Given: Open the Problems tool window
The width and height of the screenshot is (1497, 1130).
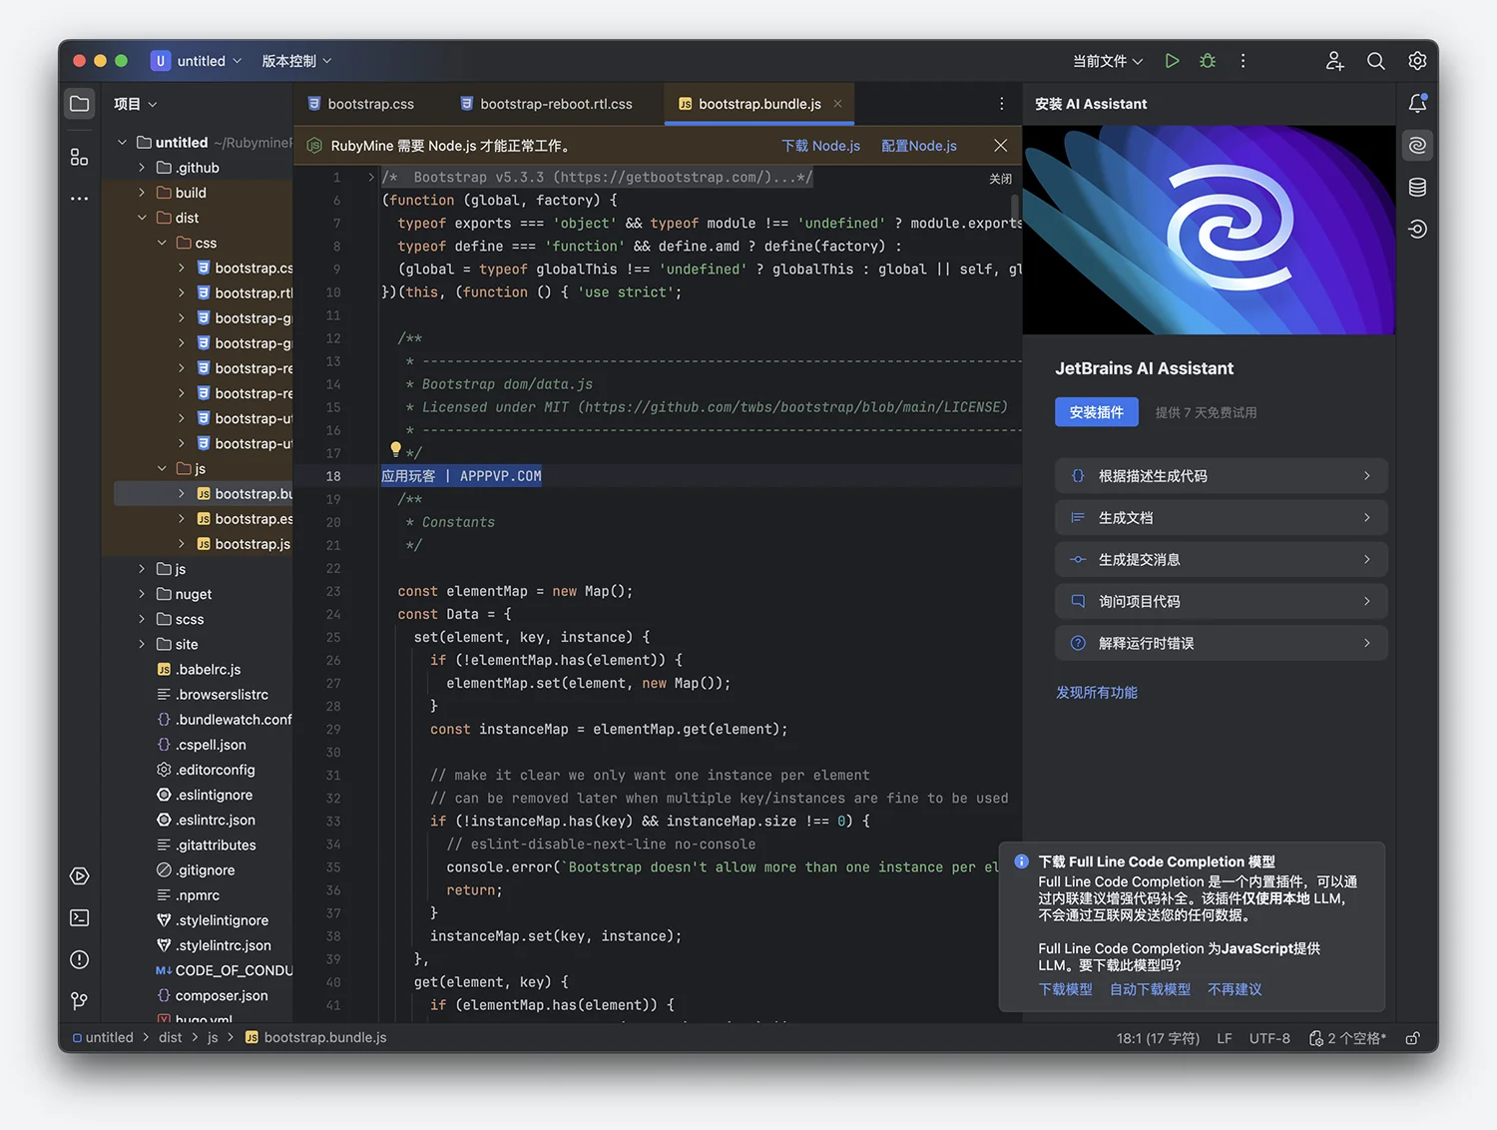Looking at the screenshot, I should pyautogui.click(x=80, y=960).
